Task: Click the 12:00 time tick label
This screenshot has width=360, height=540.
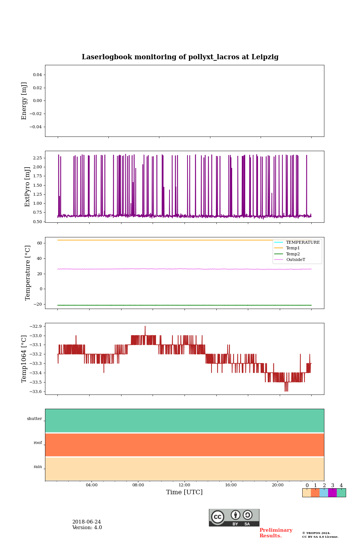Action: [184, 485]
